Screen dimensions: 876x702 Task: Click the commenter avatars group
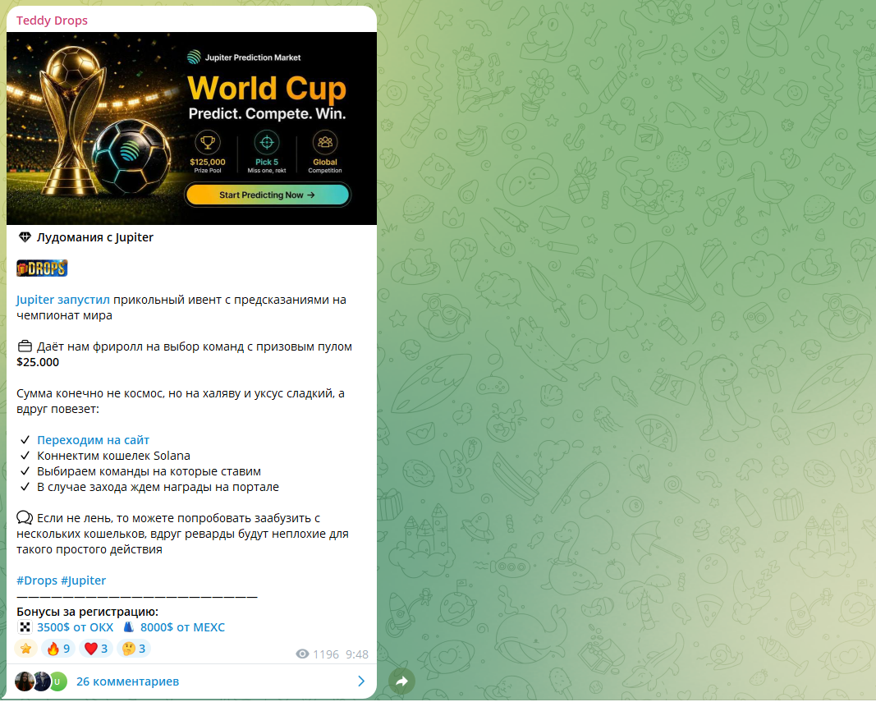pos(41,681)
